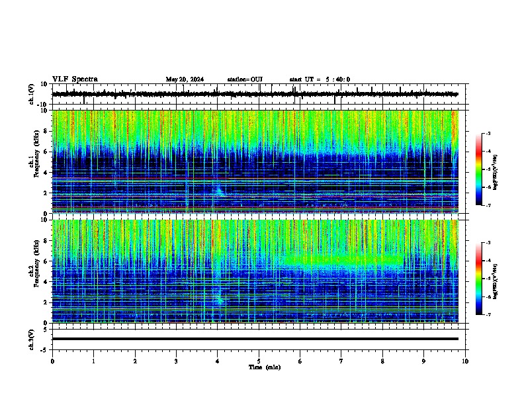Click the time axis tick label "5"

(259, 361)
